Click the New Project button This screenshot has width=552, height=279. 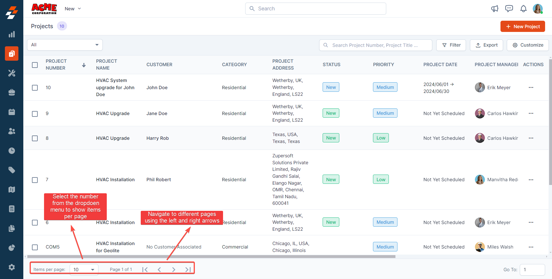pyautogui.click(x=522, y=26)
